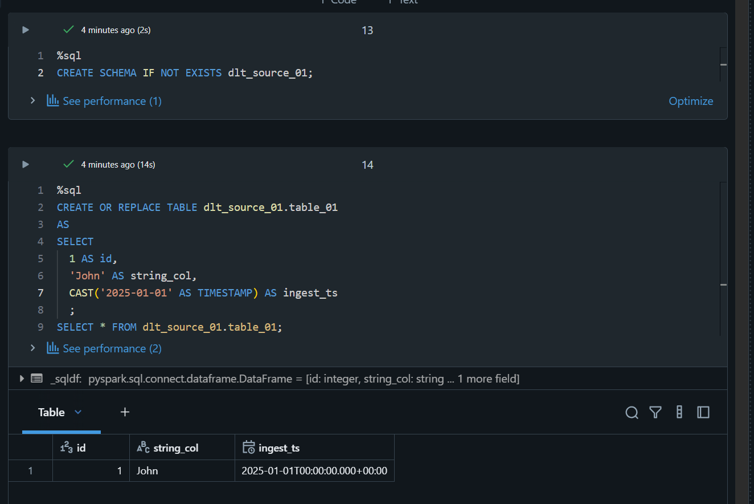This screenshot has height=504, width=754.
Task: Click the integer type icon on the id column
Action: tap(65, 447)
